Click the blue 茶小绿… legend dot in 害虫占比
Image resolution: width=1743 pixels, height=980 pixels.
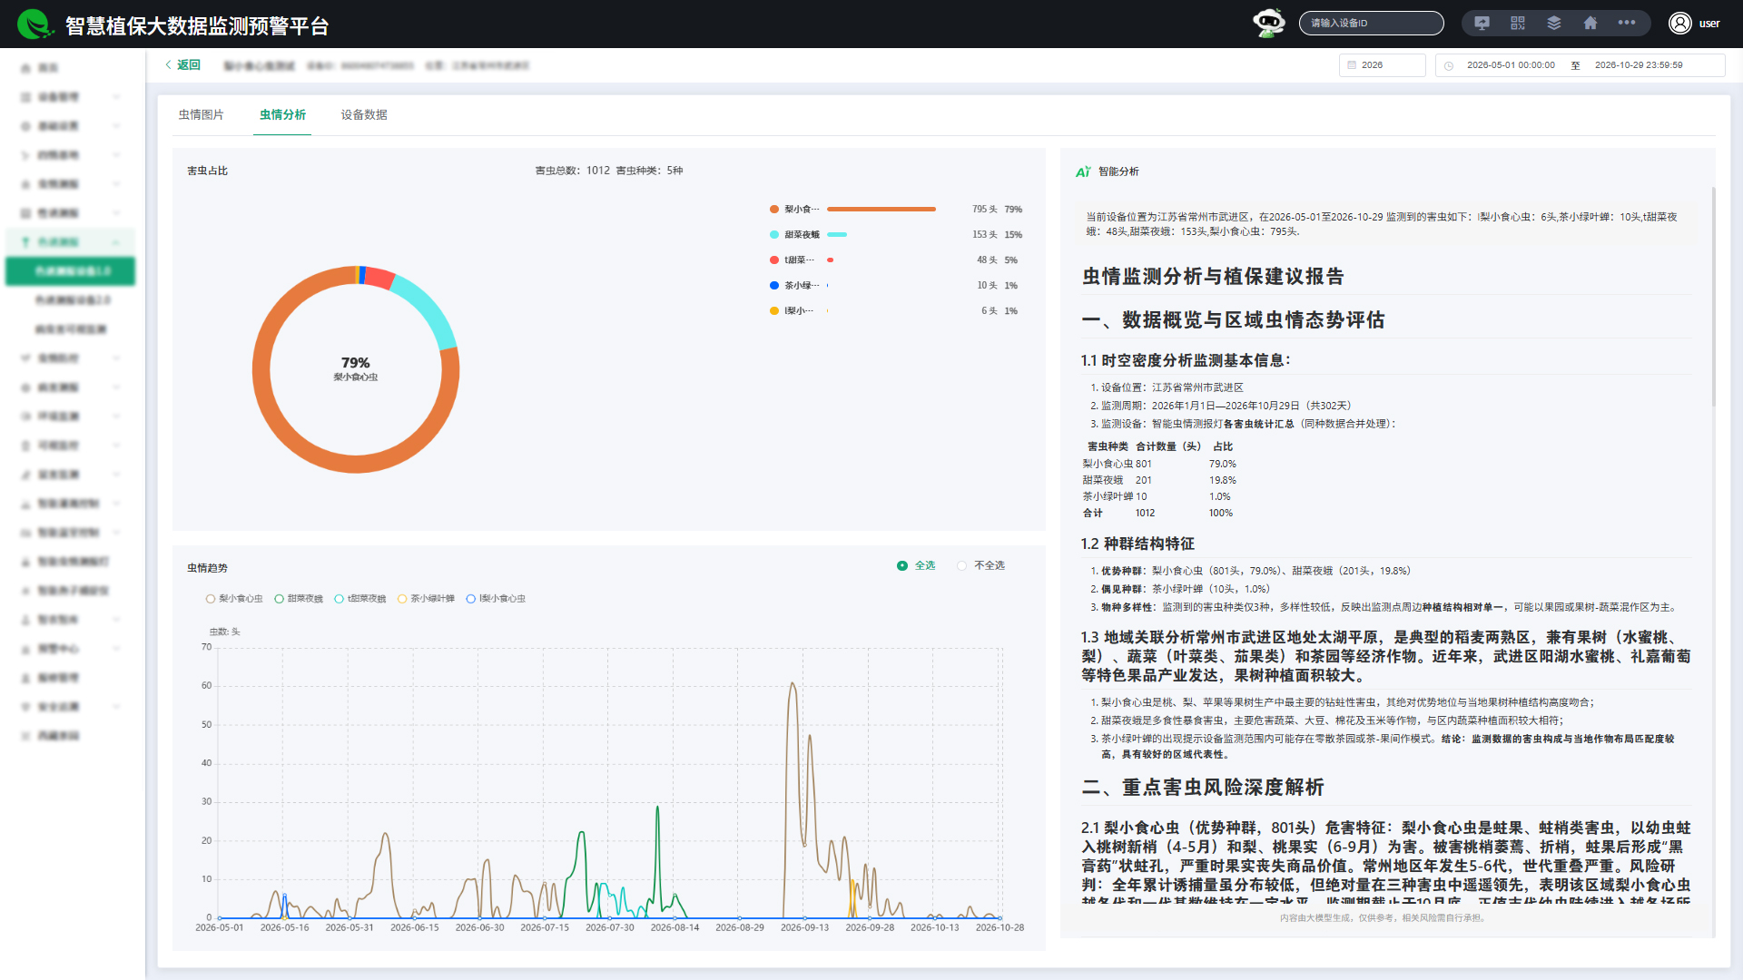[x=773, y=286]
